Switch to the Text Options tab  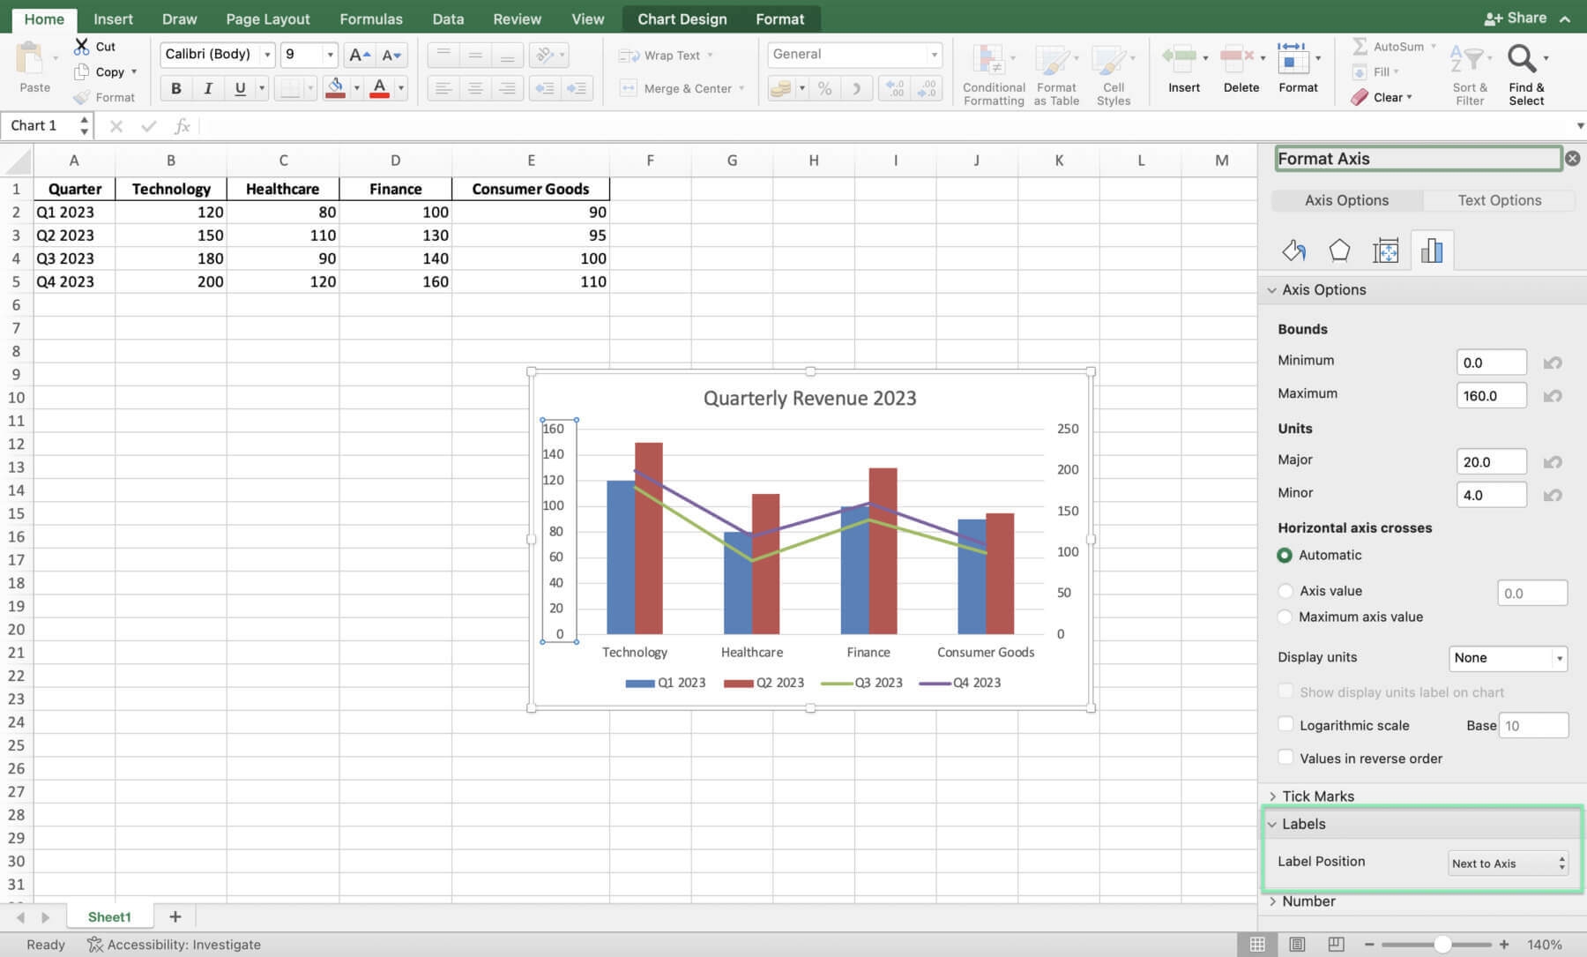(x=1499, y=200)
